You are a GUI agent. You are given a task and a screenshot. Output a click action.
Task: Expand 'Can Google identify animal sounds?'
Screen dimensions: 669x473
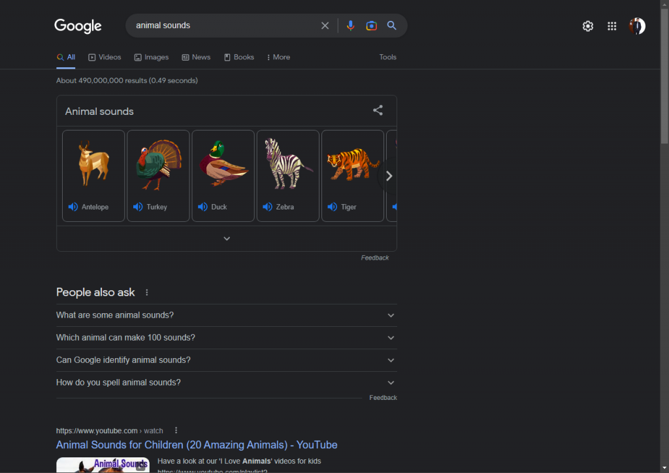[227, 360]
